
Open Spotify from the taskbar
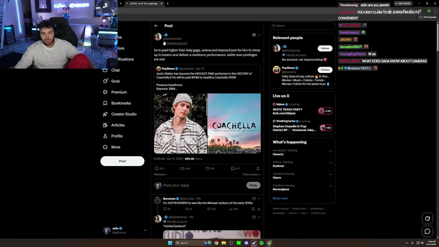[x=261, y=243]
